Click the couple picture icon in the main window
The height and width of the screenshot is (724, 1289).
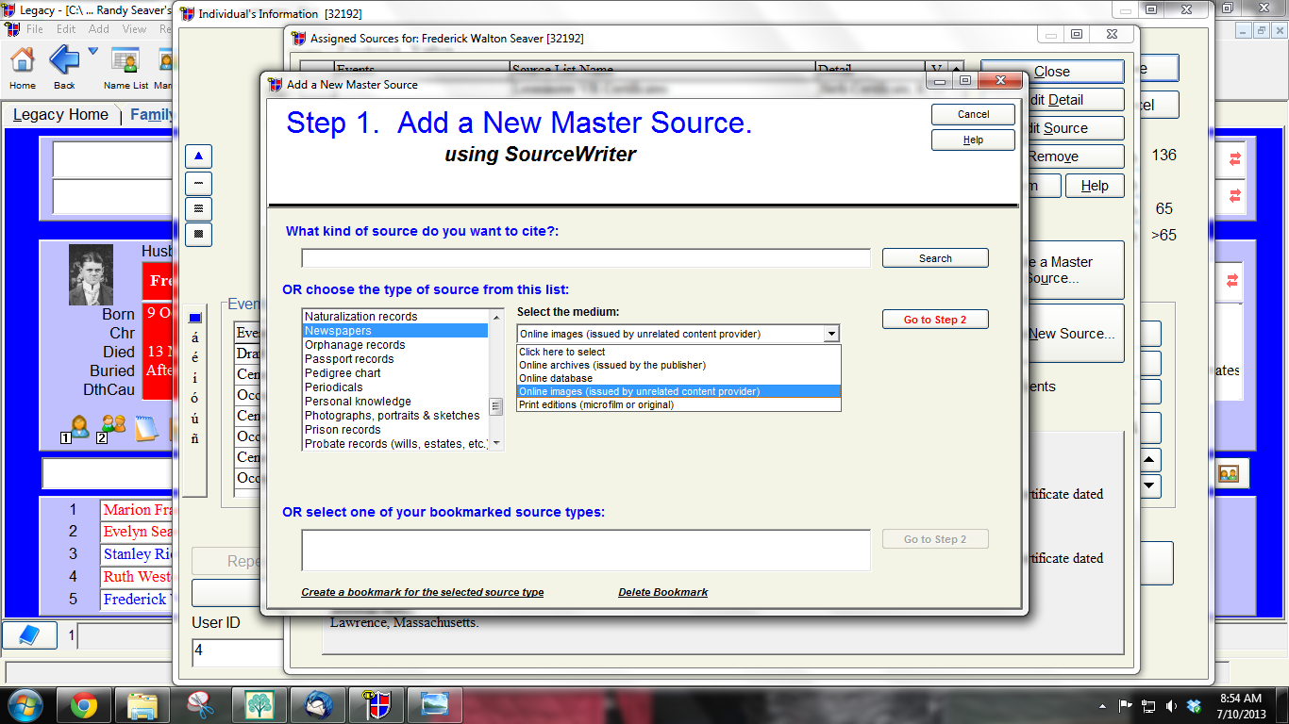tap(1228, 473)
